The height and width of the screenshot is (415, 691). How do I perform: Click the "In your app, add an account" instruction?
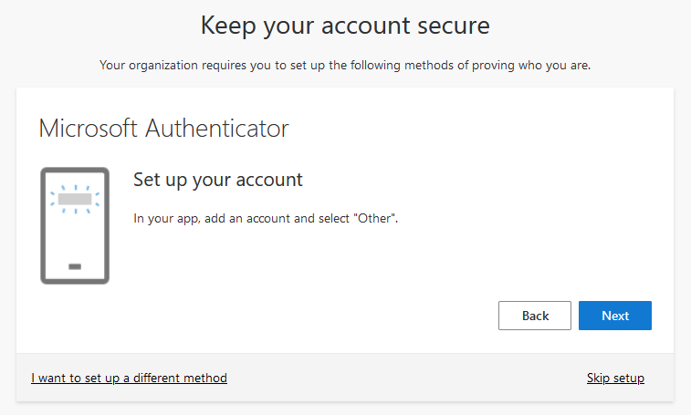266,219
